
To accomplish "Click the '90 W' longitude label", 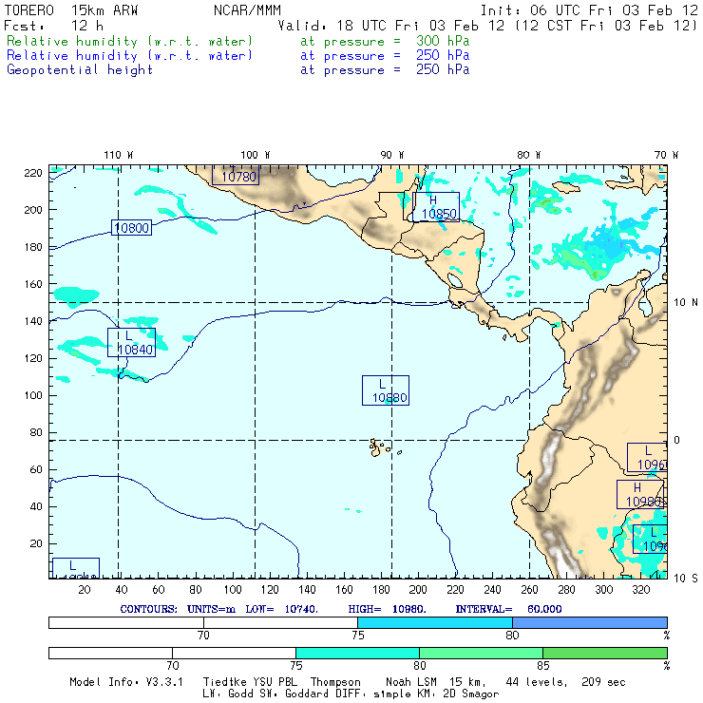I will [392, 155].
